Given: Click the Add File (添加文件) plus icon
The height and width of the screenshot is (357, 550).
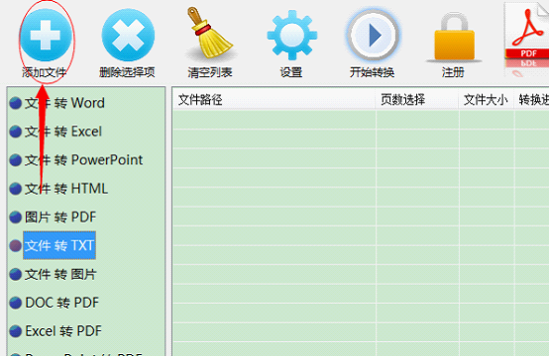Looking at the screenshot, I should pyautogui.click(x=46, y=35).
